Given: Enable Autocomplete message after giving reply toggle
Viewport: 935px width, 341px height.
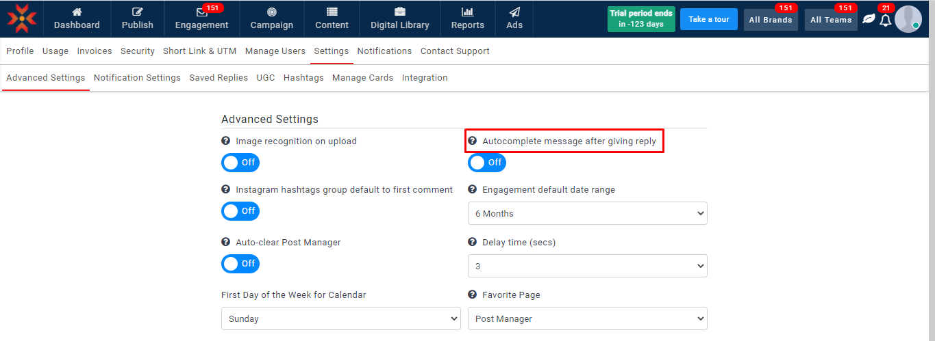Looking at the screenshot, I should click(x=487, y=163).
